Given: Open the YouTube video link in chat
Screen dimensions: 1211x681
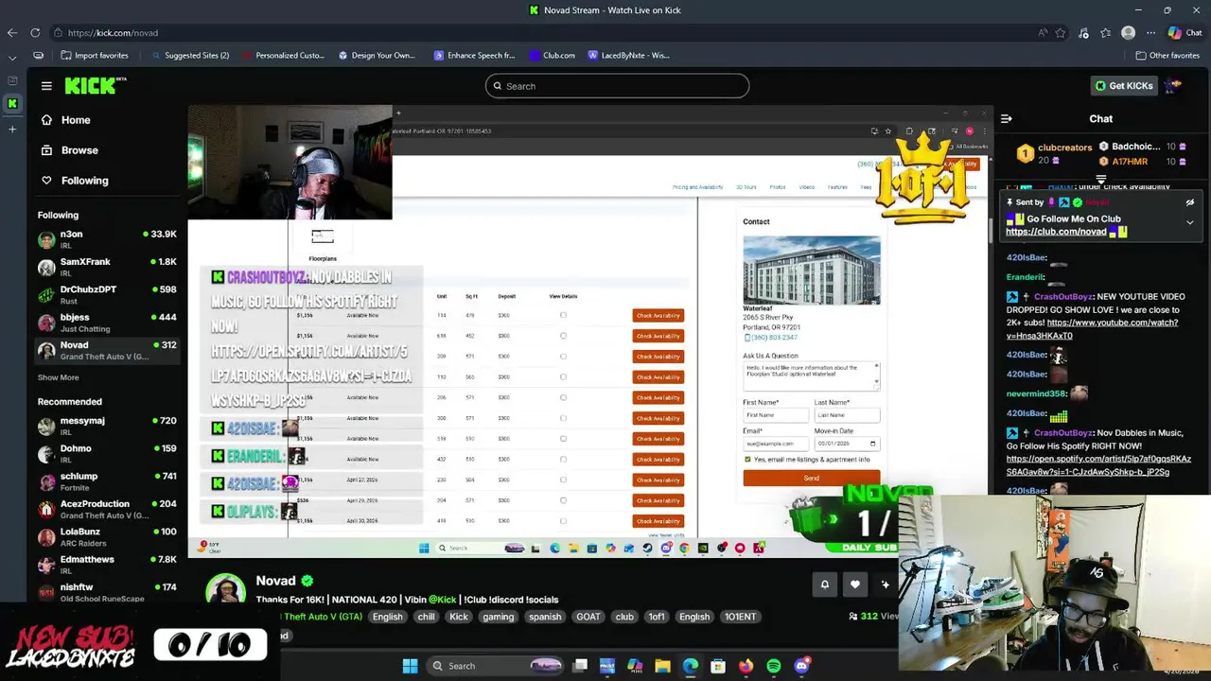Looking at the screenshot, I should (1092, 329).
